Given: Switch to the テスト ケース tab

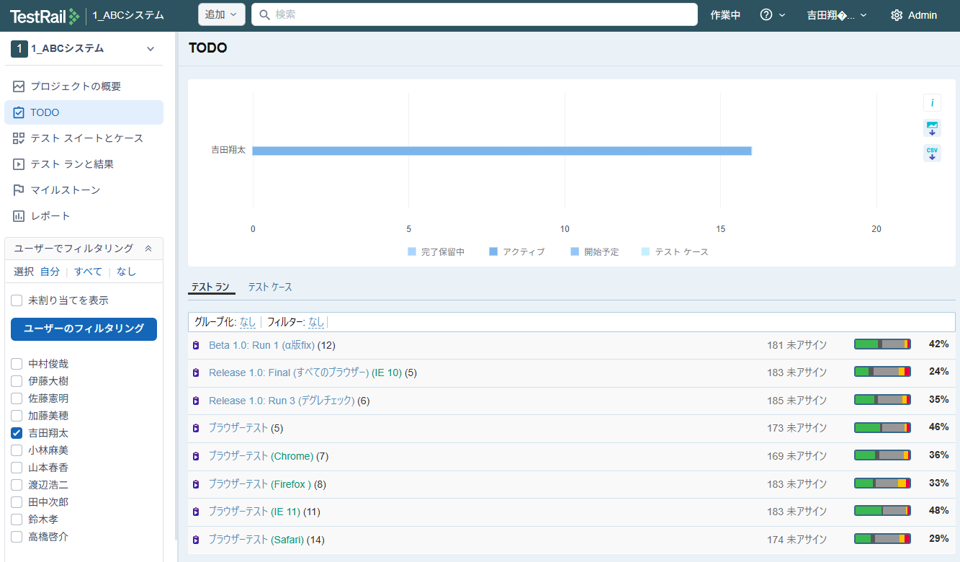Looking at the screenshot, I should point(270,287).
